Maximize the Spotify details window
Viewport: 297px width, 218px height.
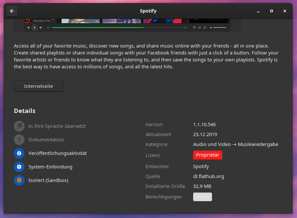pyautogui.click(x=272, y=11)
